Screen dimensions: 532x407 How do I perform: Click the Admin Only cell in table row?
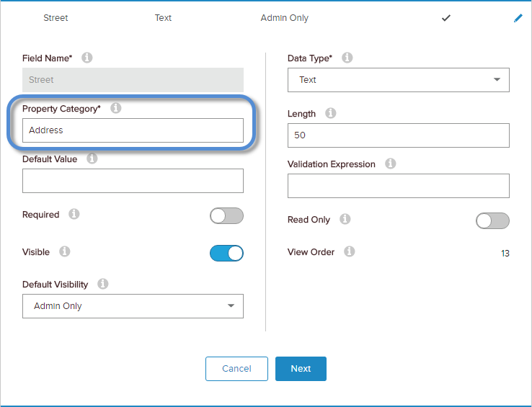coord(284,18)
